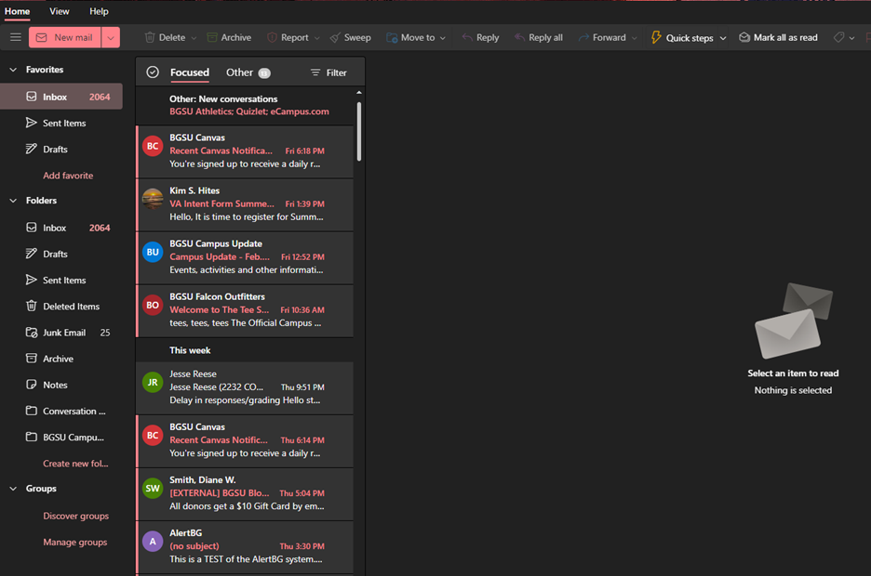Screen dimensions: 871x576
Task: Open Sent Items under Folders
Action: (x=61, y=280)
